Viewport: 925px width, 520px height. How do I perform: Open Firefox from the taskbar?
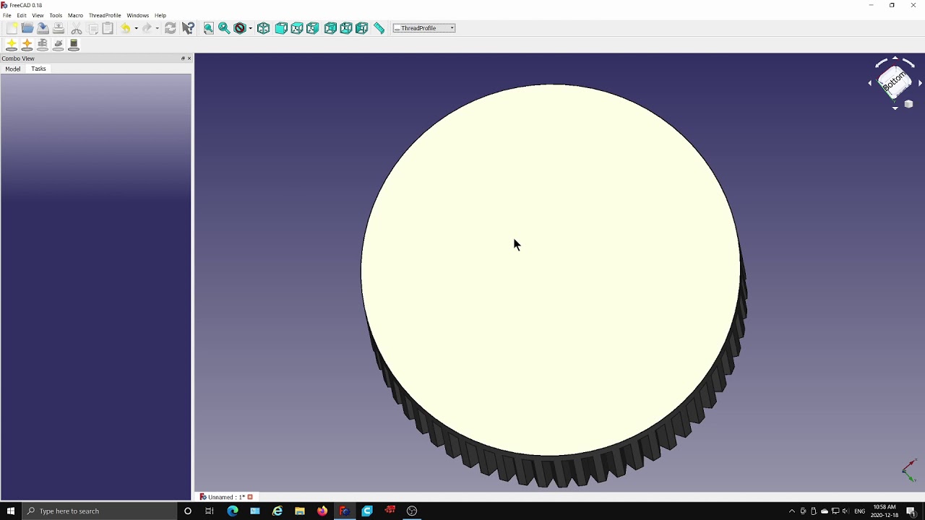point(322,511)
